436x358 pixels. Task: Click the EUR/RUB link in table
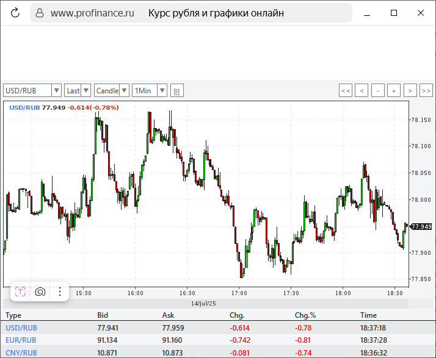tap(21, 340)
